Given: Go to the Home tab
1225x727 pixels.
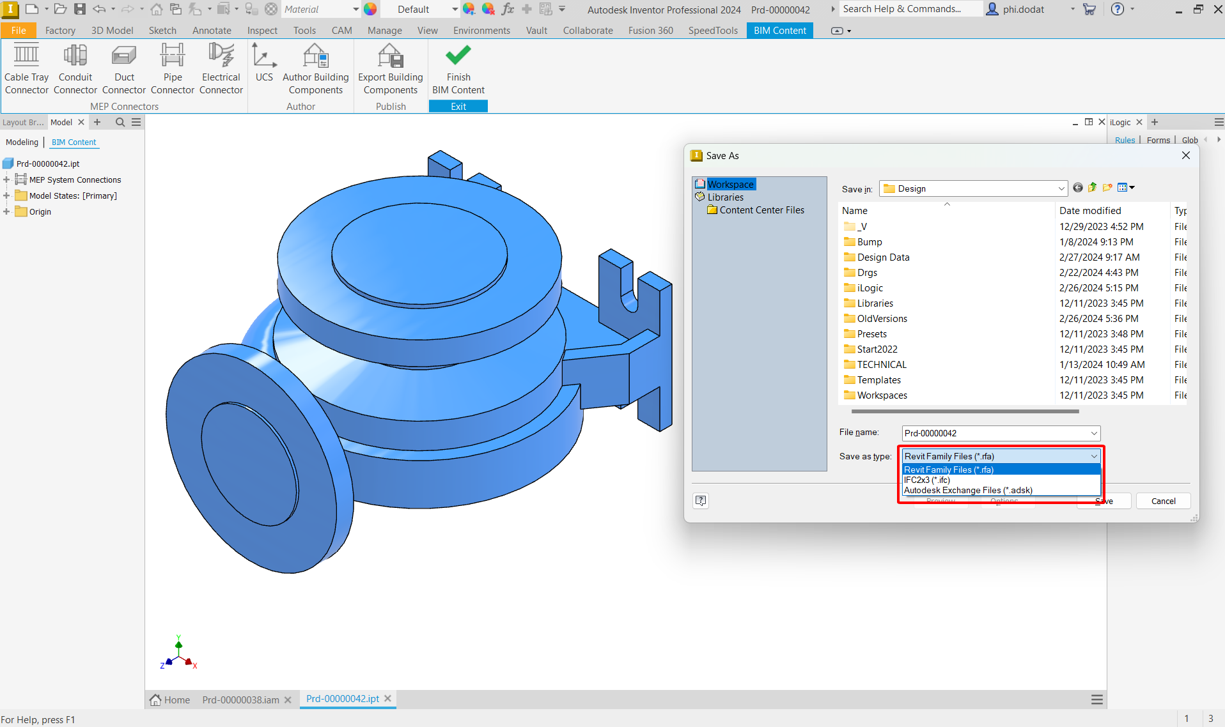Looking at the screenshot, I should click(170, 700).
